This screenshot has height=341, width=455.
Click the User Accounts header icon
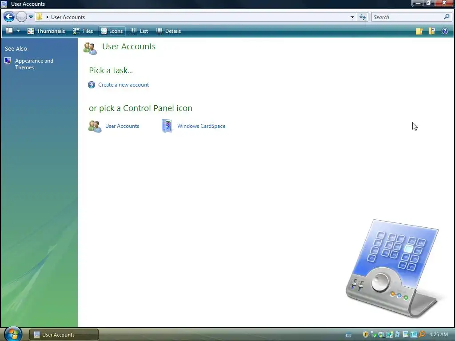pyautogui.click(x=90, y=48)
